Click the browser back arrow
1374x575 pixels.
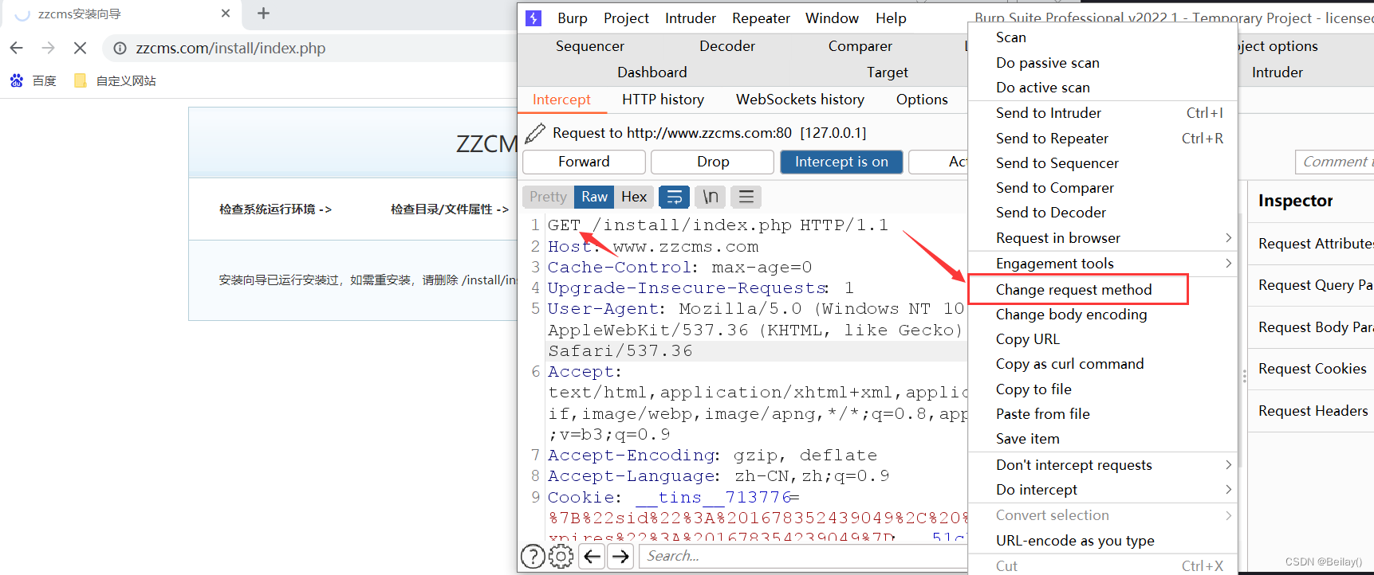[x=17, y=48]
